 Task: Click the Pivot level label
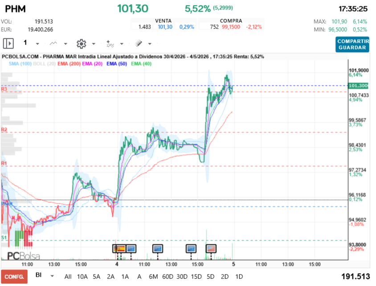(7, 204)
